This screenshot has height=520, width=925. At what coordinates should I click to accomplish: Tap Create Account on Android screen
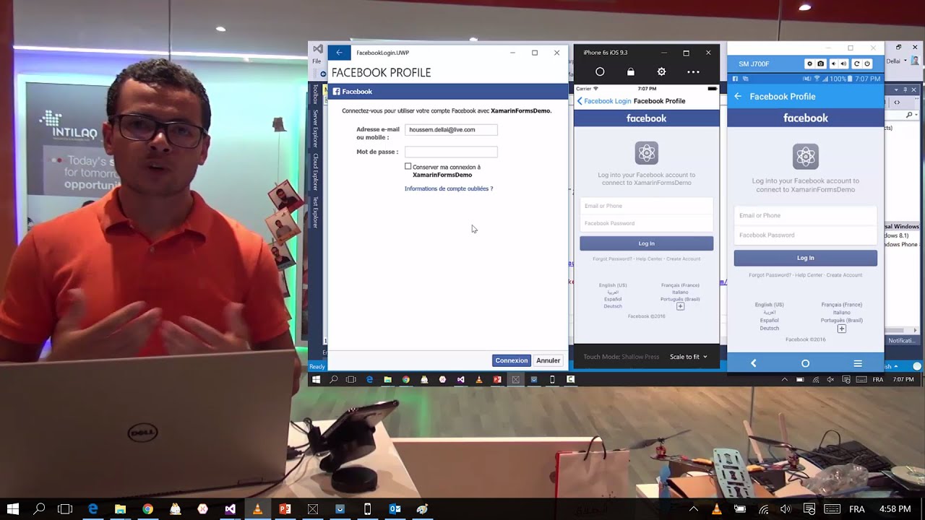(x=844, y=275)
